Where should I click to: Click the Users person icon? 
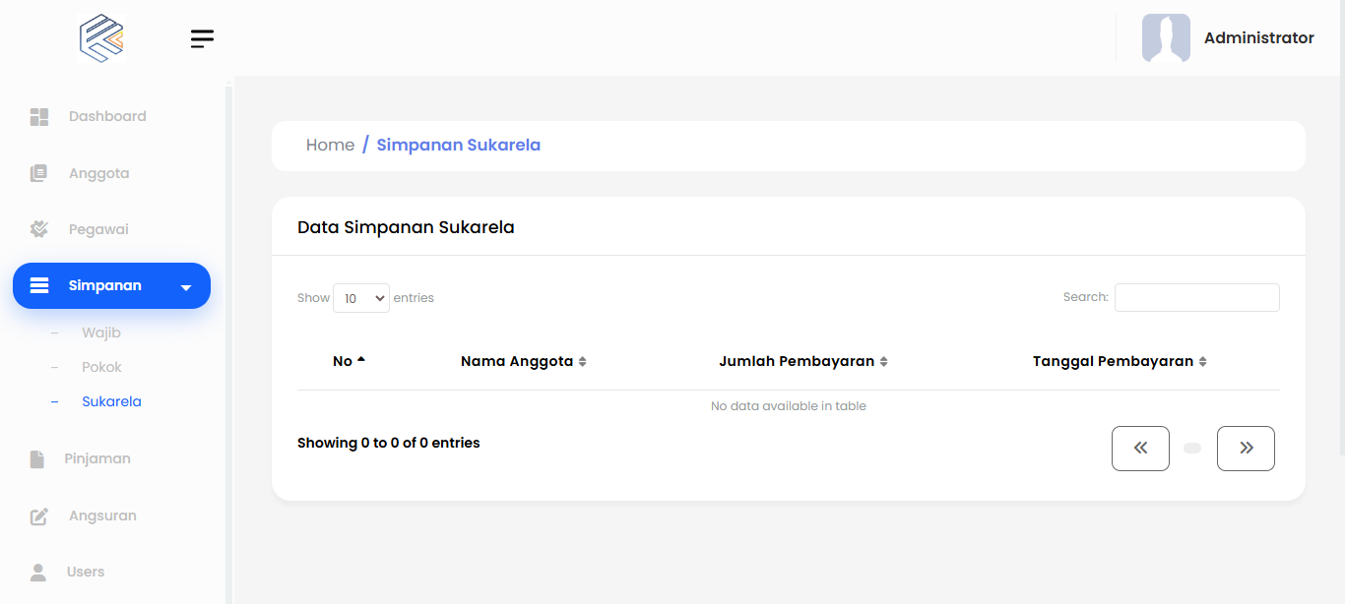pyautogui.click(x=38, y=572)
